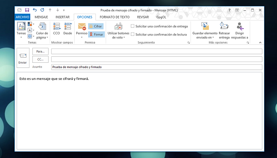The width and height of the screenshot is (277, 158).
Task: Click Dirigir respuestas a
Action: tap(239, 31)
